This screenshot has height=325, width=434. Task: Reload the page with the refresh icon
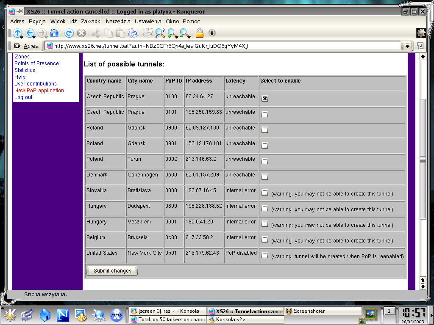point(69,33)
